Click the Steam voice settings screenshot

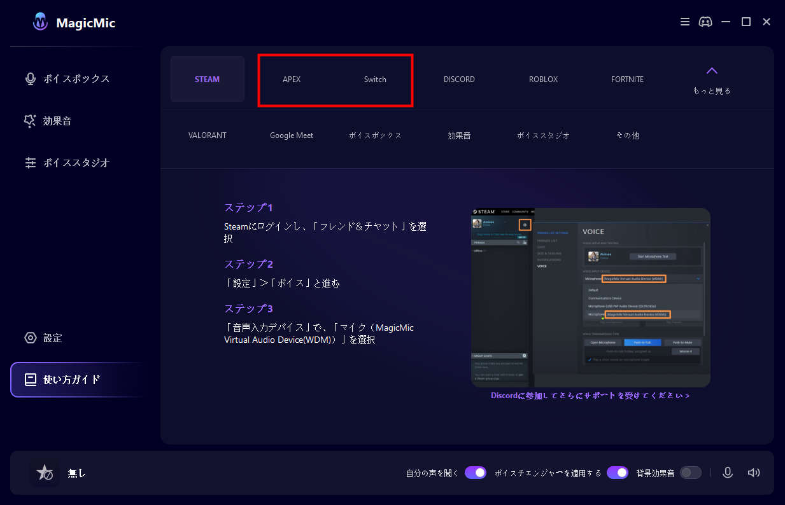tap(591, 298)
